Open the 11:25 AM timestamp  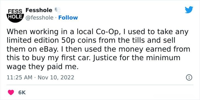pos(20,77)
